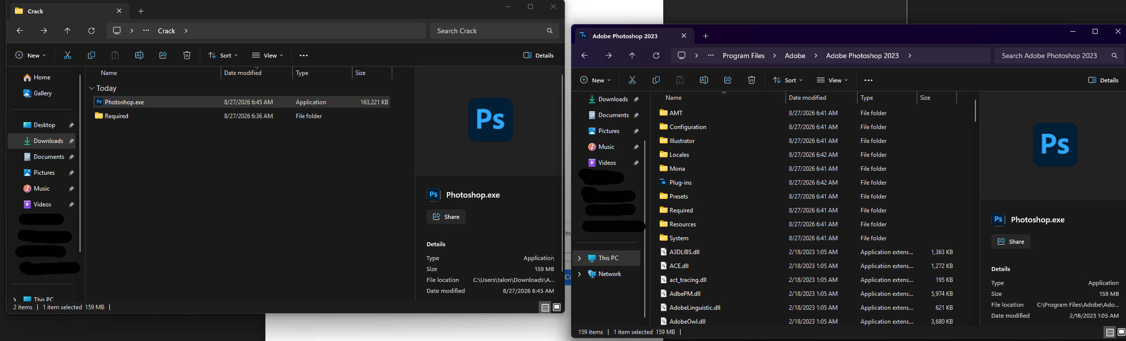Click the Adobe Photoshop 2023 tab title
Screen dimensions: 1126x341
(x=625, y=36)
